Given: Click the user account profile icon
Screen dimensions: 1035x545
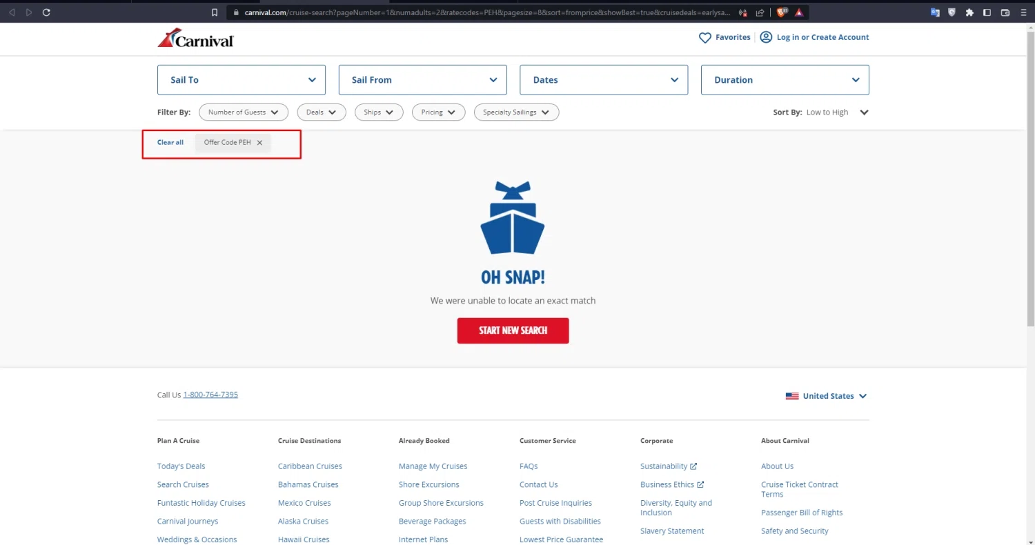Looking at the screenshot, I should tap(766, 37).
